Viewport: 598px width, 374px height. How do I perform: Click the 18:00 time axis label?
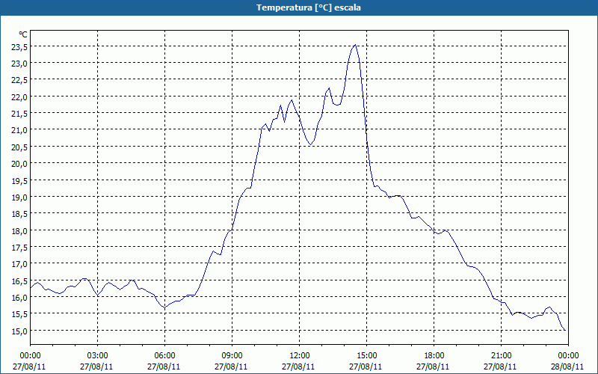click(434, 356)
